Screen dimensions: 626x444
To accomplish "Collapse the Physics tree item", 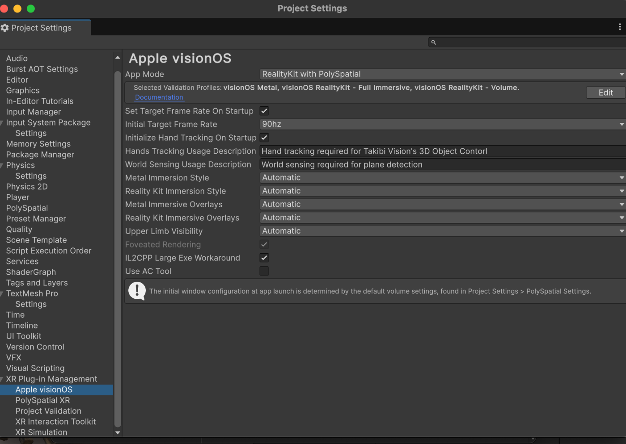I will pos(2,166).
